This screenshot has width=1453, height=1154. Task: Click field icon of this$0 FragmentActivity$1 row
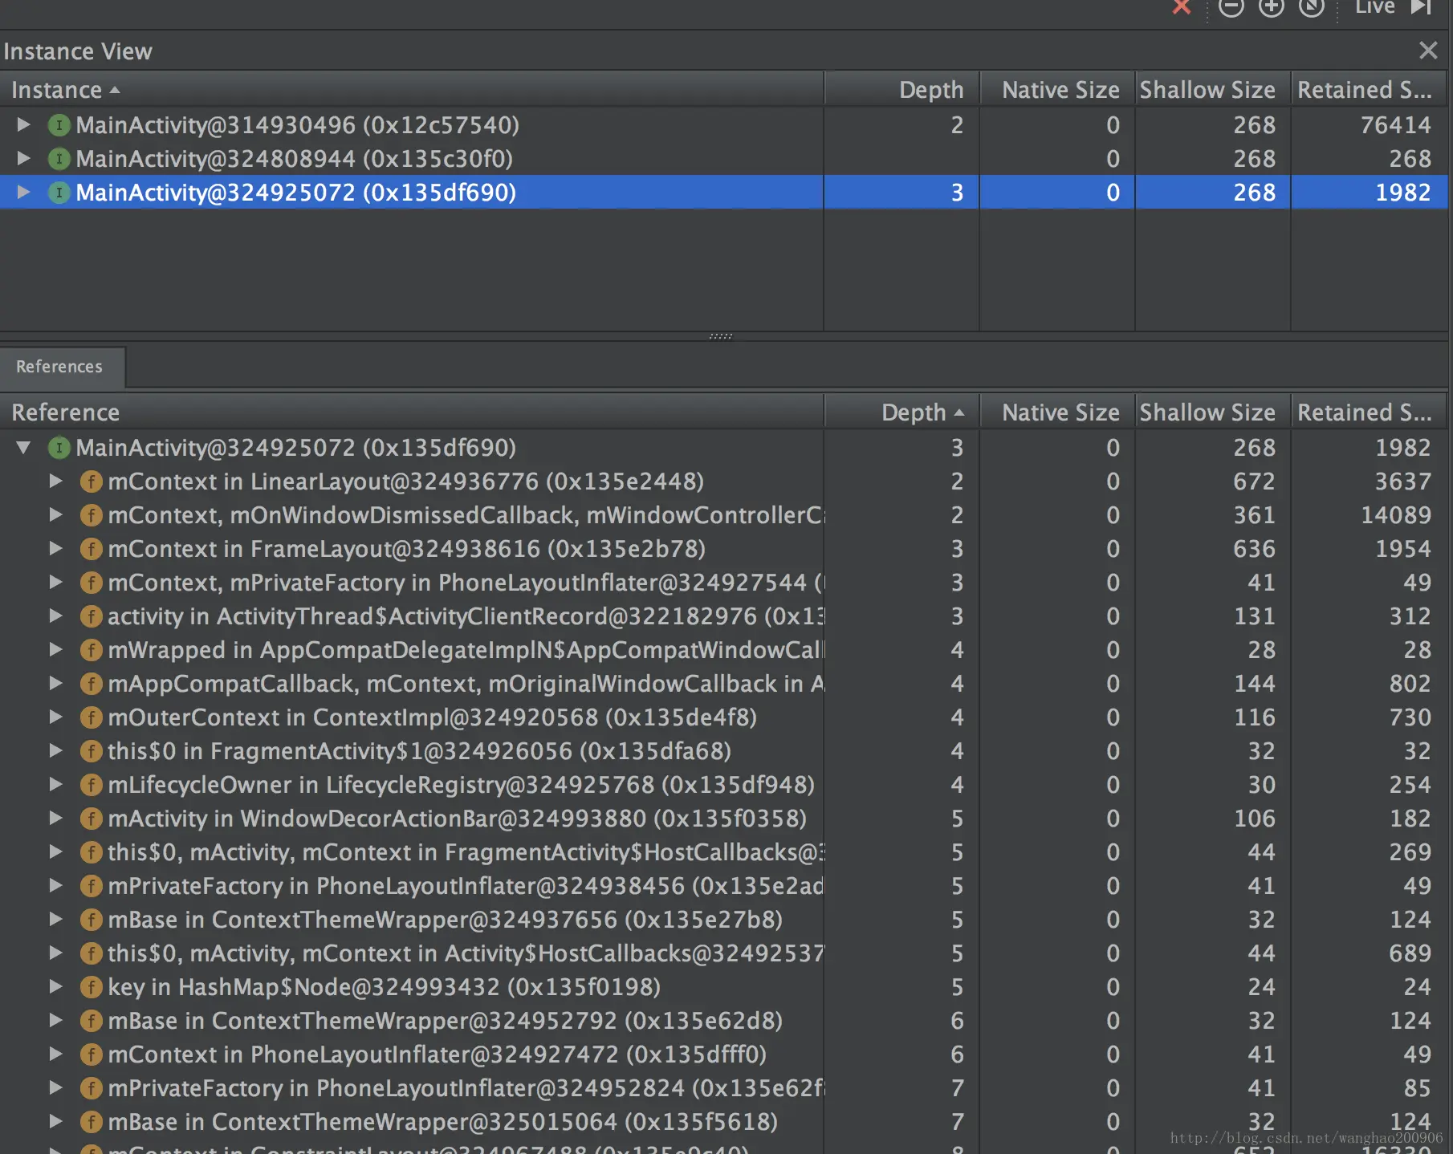click(x=92, y=751)
